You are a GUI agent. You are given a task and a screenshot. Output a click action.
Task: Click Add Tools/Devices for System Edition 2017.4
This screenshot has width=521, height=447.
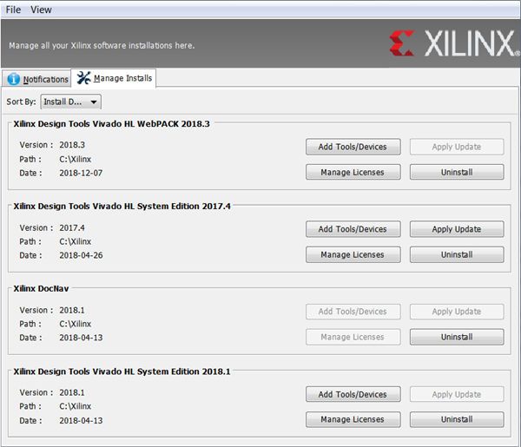[x=353, y=229]
